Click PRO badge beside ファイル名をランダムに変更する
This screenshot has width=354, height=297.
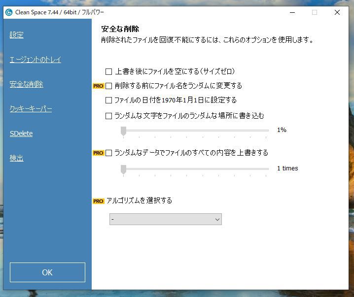99,86
